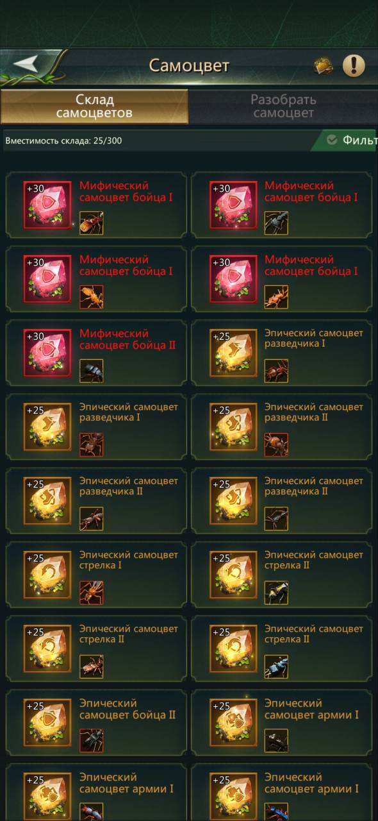Tap the Эпический самоцвет бойца II gem icon
Viewport: 378px width, 821px height.
point(47,723)
